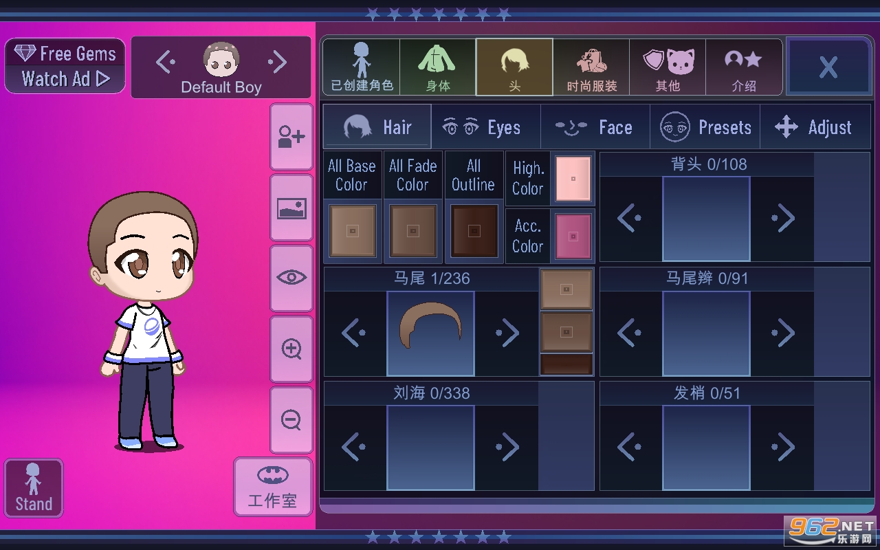Open the 背头 preview box
The height and width of the screenshot is (550, 880).
pyautogui.click(x=706, y=219)
